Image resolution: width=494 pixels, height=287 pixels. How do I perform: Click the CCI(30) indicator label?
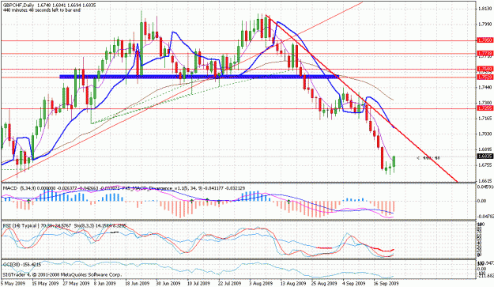10,265
